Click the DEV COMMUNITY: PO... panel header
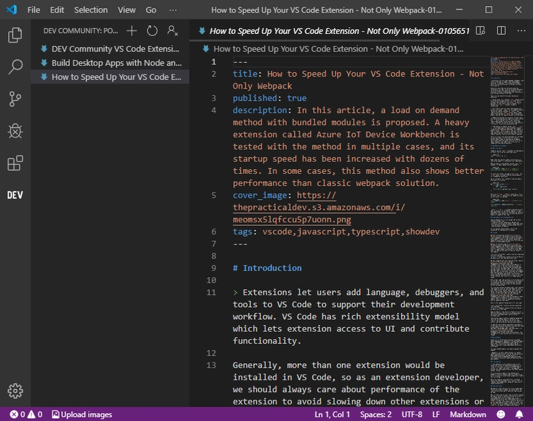 click(81, 31)
